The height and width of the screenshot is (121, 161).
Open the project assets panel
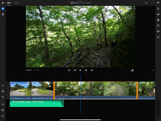coord(3,14)
